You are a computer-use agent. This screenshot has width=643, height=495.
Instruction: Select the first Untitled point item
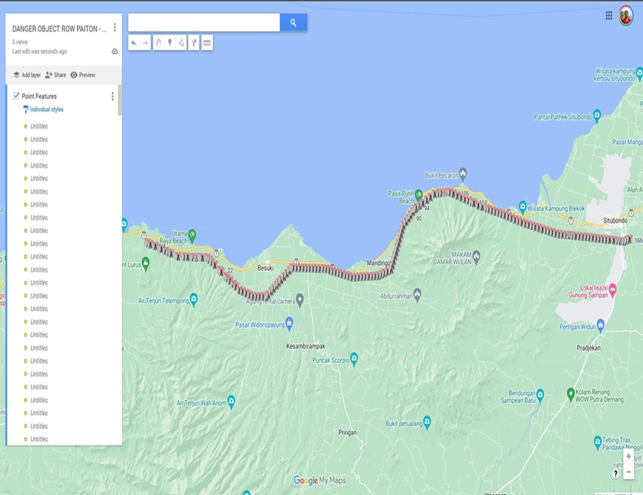(39, 127)
